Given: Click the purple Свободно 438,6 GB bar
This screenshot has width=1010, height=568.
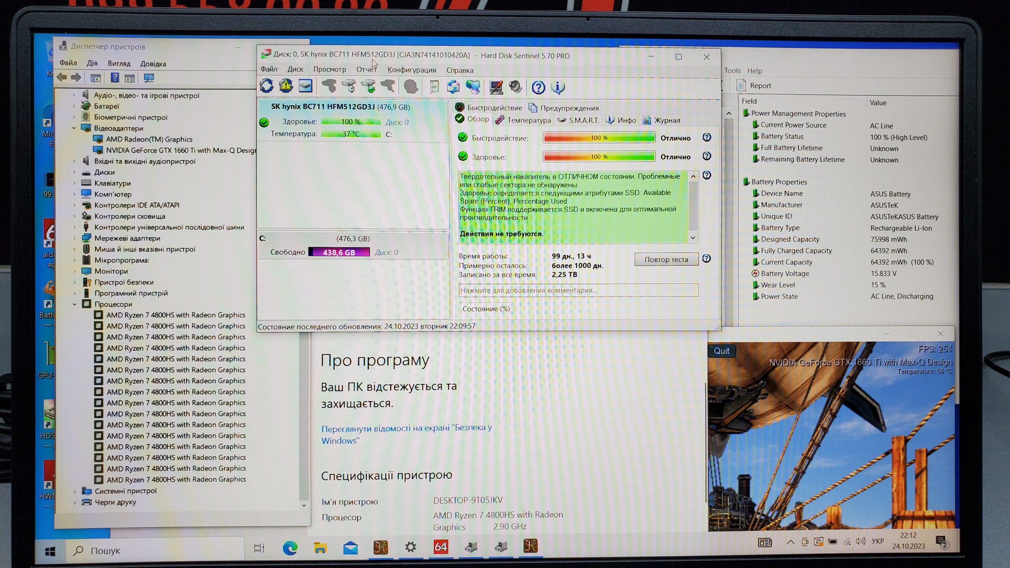Looking at the screenshot, I should pos(339,252).
